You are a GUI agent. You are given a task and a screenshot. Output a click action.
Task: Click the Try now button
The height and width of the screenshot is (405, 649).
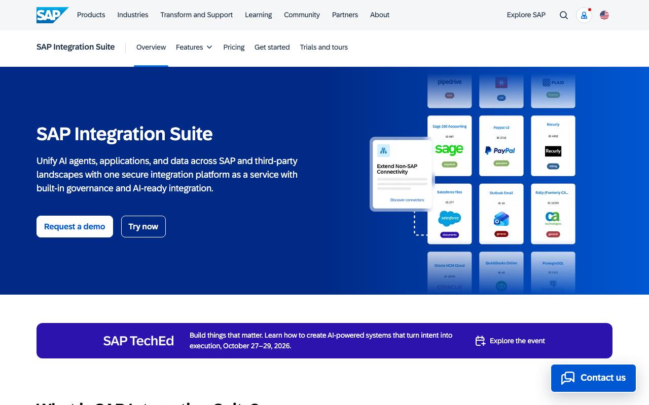click(143, 226)
